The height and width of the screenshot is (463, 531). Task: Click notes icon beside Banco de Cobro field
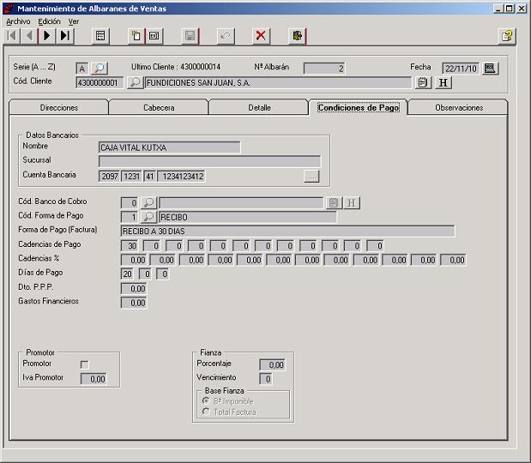(333, 202)
